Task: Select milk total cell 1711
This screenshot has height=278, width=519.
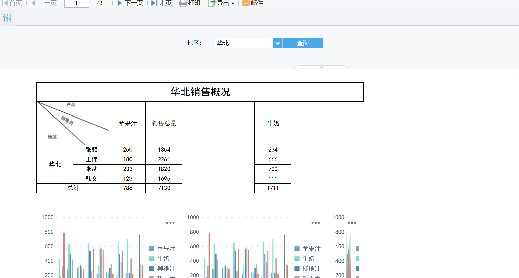Action: pos(273,188)
